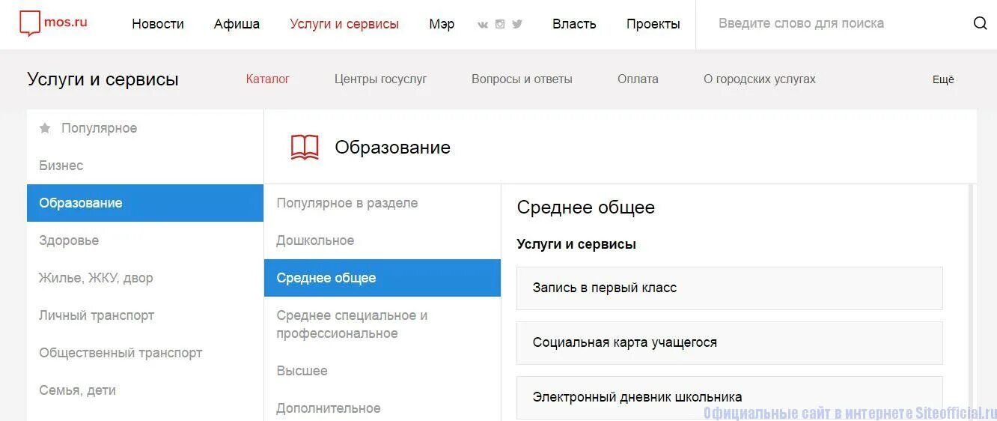Click the Услуги и сервисы subheading in panel
This screenshot has width=997, height=421.
(576, 244)
